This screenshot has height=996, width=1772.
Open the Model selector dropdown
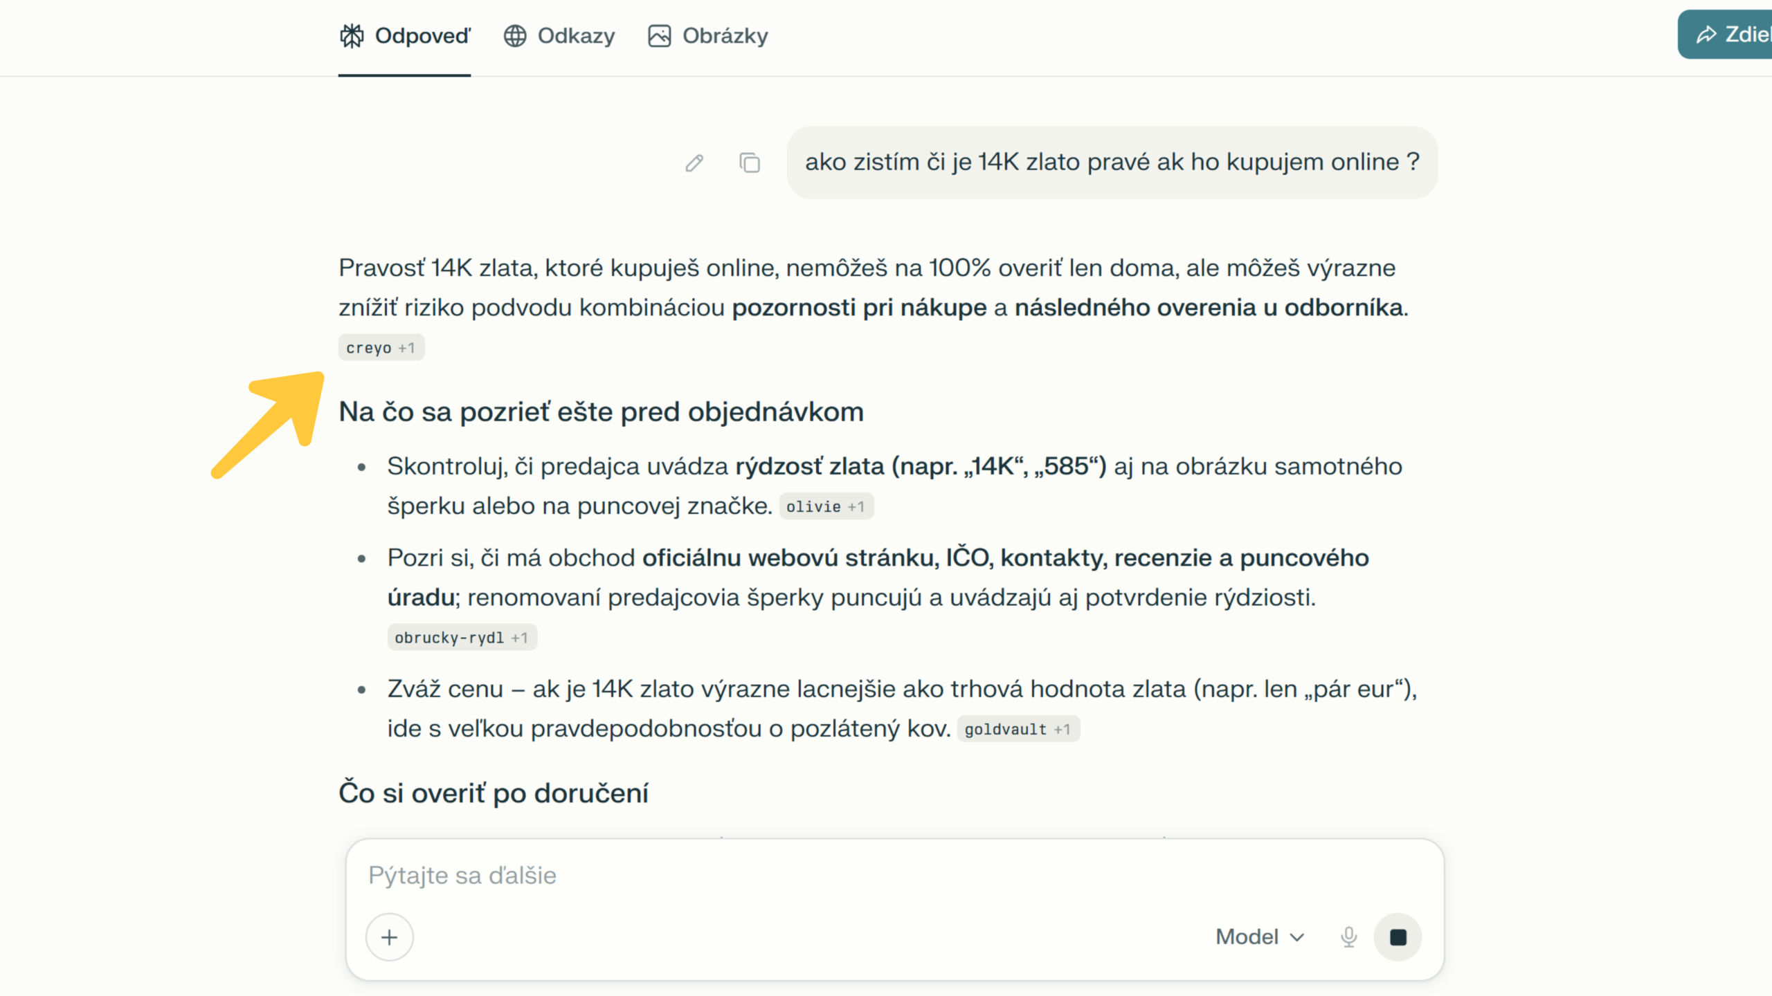(1260, 937)
